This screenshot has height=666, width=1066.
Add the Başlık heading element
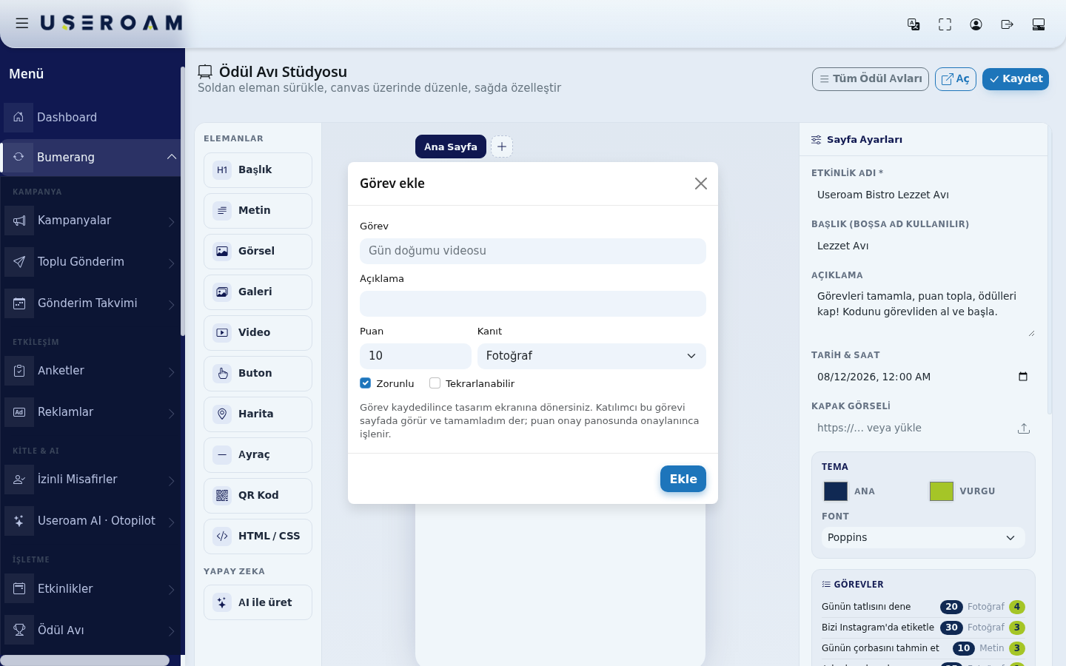[x=258, y=170]
